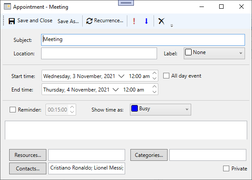Click the reminder 00:15:00 time field
Viewport: 252px width, 180px height.
[57, 110]
